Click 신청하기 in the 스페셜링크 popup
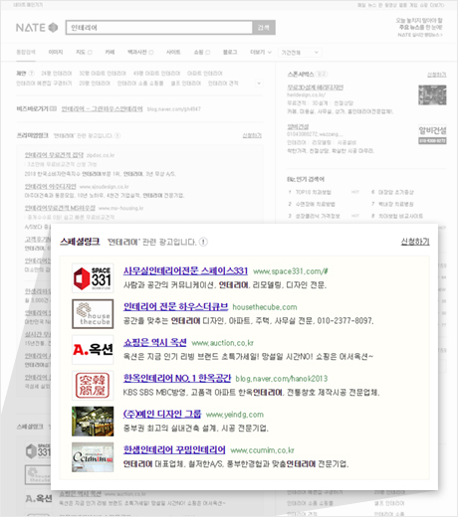The image size is (458, 517). point(415,242)
